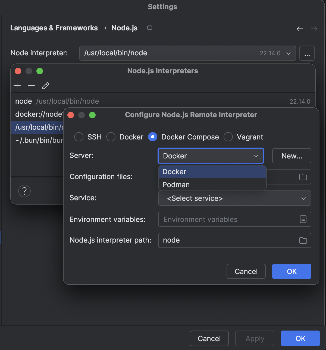Select the SSH connection type
Screen dimensions: 326x350
tap(79, 137)
